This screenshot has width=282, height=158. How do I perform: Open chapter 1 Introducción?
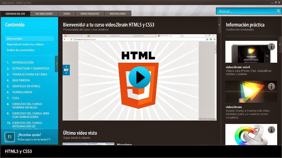(20, 62)
